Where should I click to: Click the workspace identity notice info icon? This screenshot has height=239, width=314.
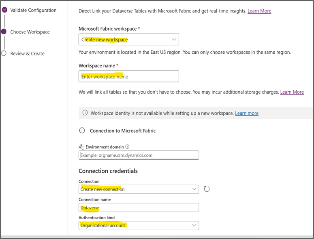tap(85, 113)
